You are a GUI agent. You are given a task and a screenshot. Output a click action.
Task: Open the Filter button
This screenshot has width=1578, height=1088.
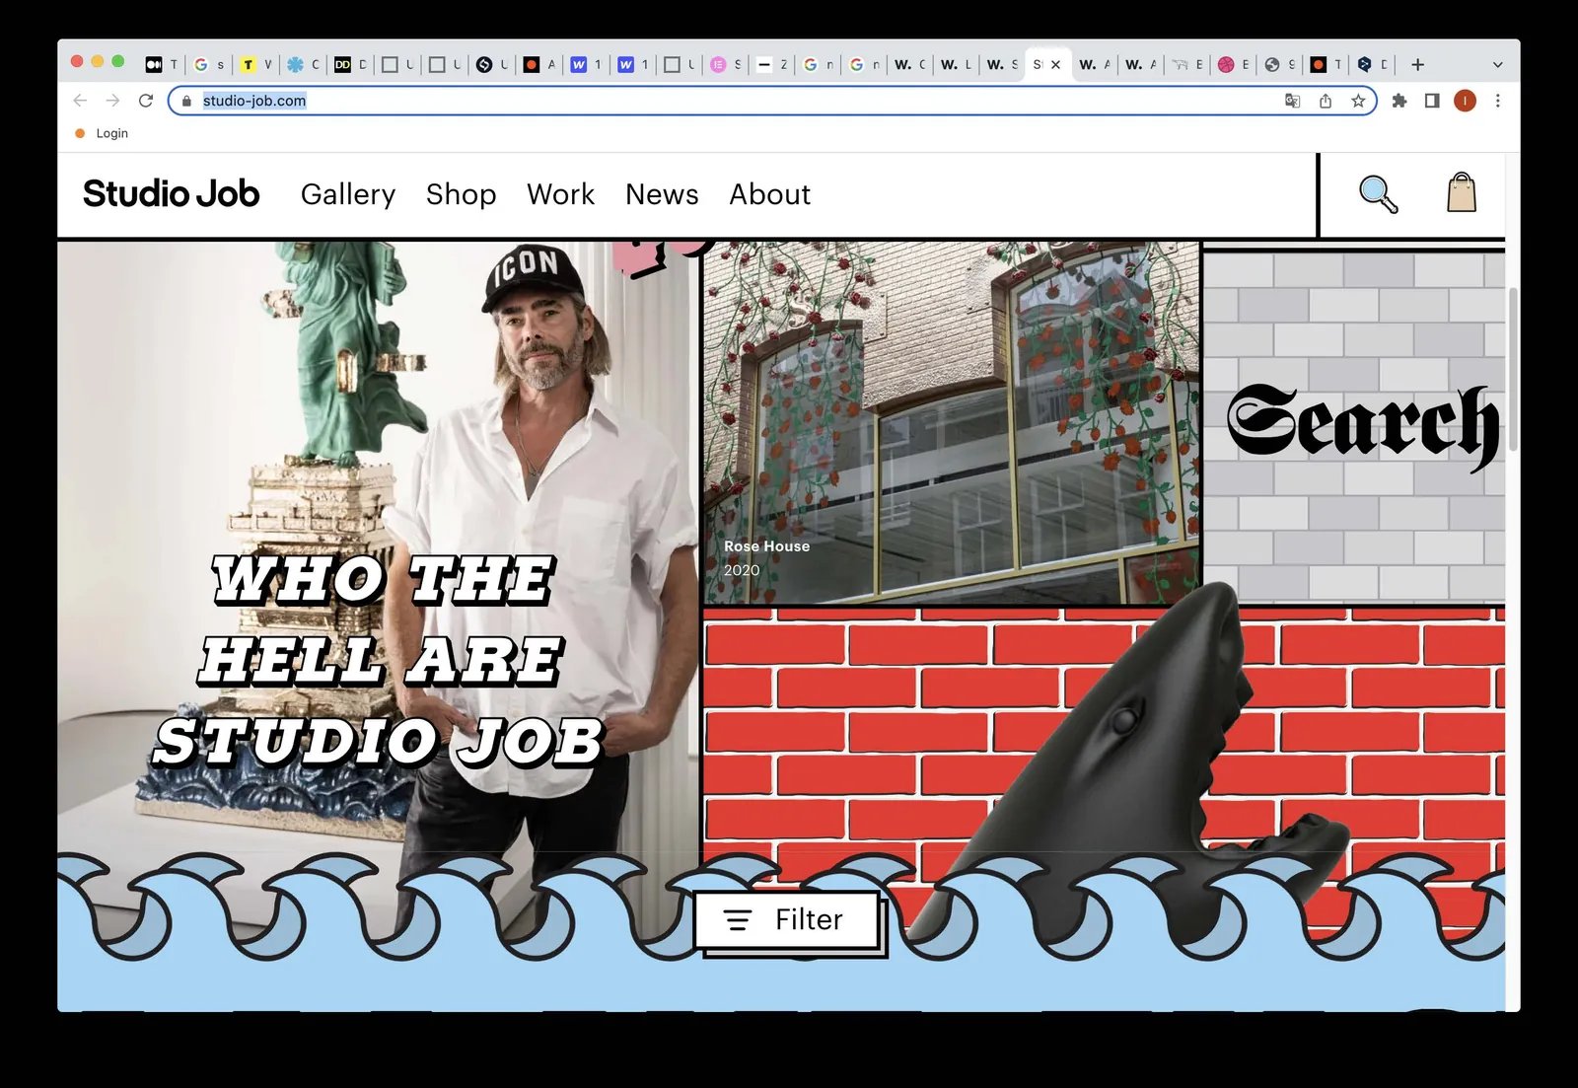tap(787, 919)
